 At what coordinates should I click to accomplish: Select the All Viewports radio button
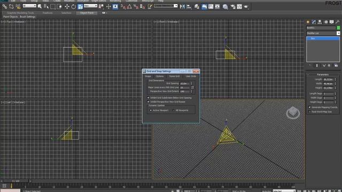point(174,110)
